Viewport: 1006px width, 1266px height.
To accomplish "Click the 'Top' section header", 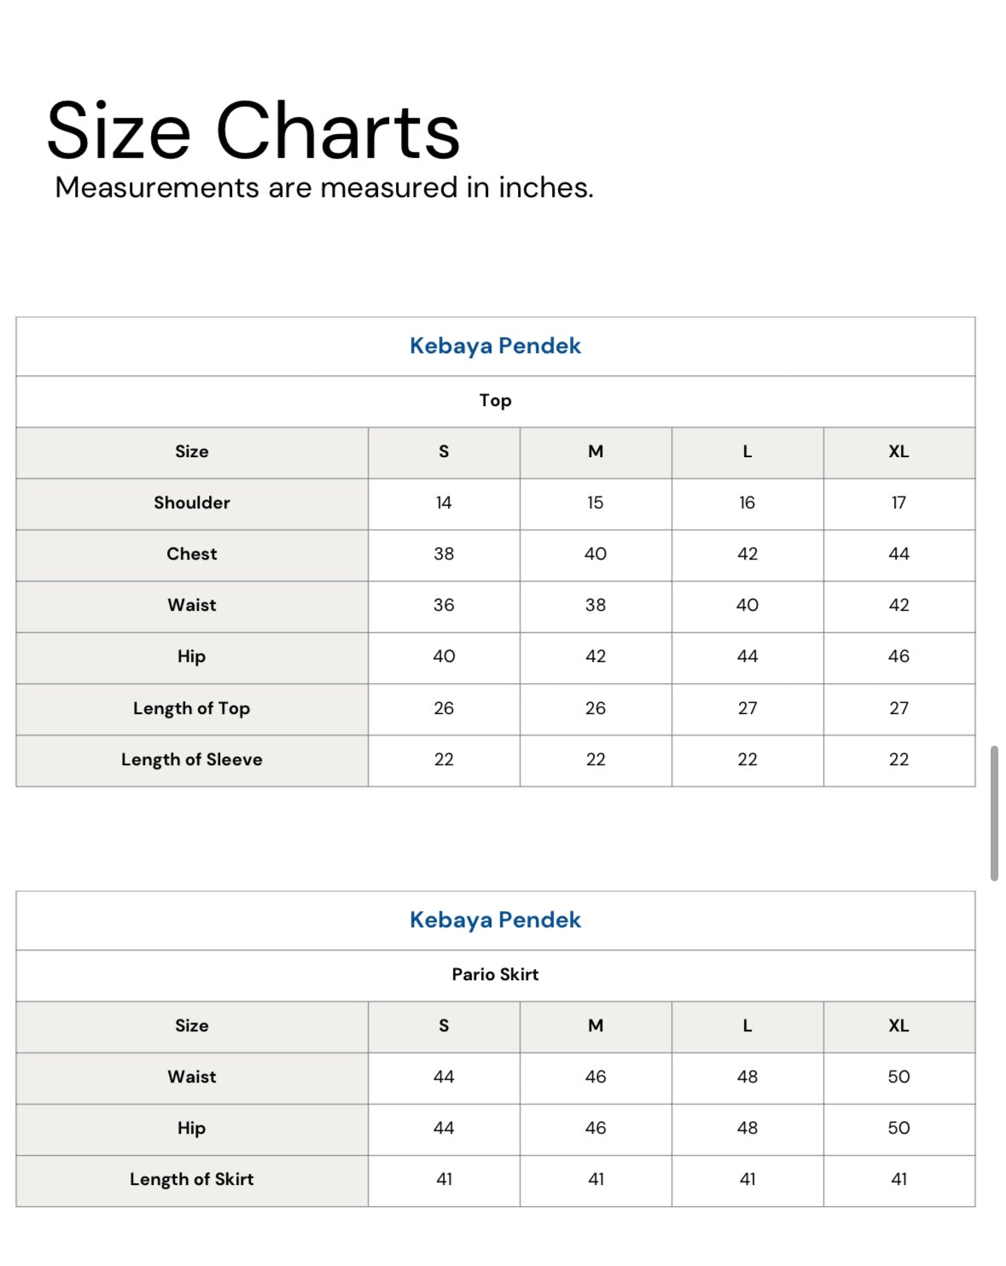I will coord(495,400).
